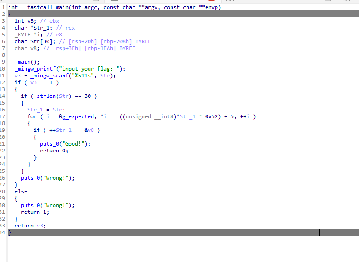Click the else keyword
Screen dimensions: 359x262
click(21, 191)
